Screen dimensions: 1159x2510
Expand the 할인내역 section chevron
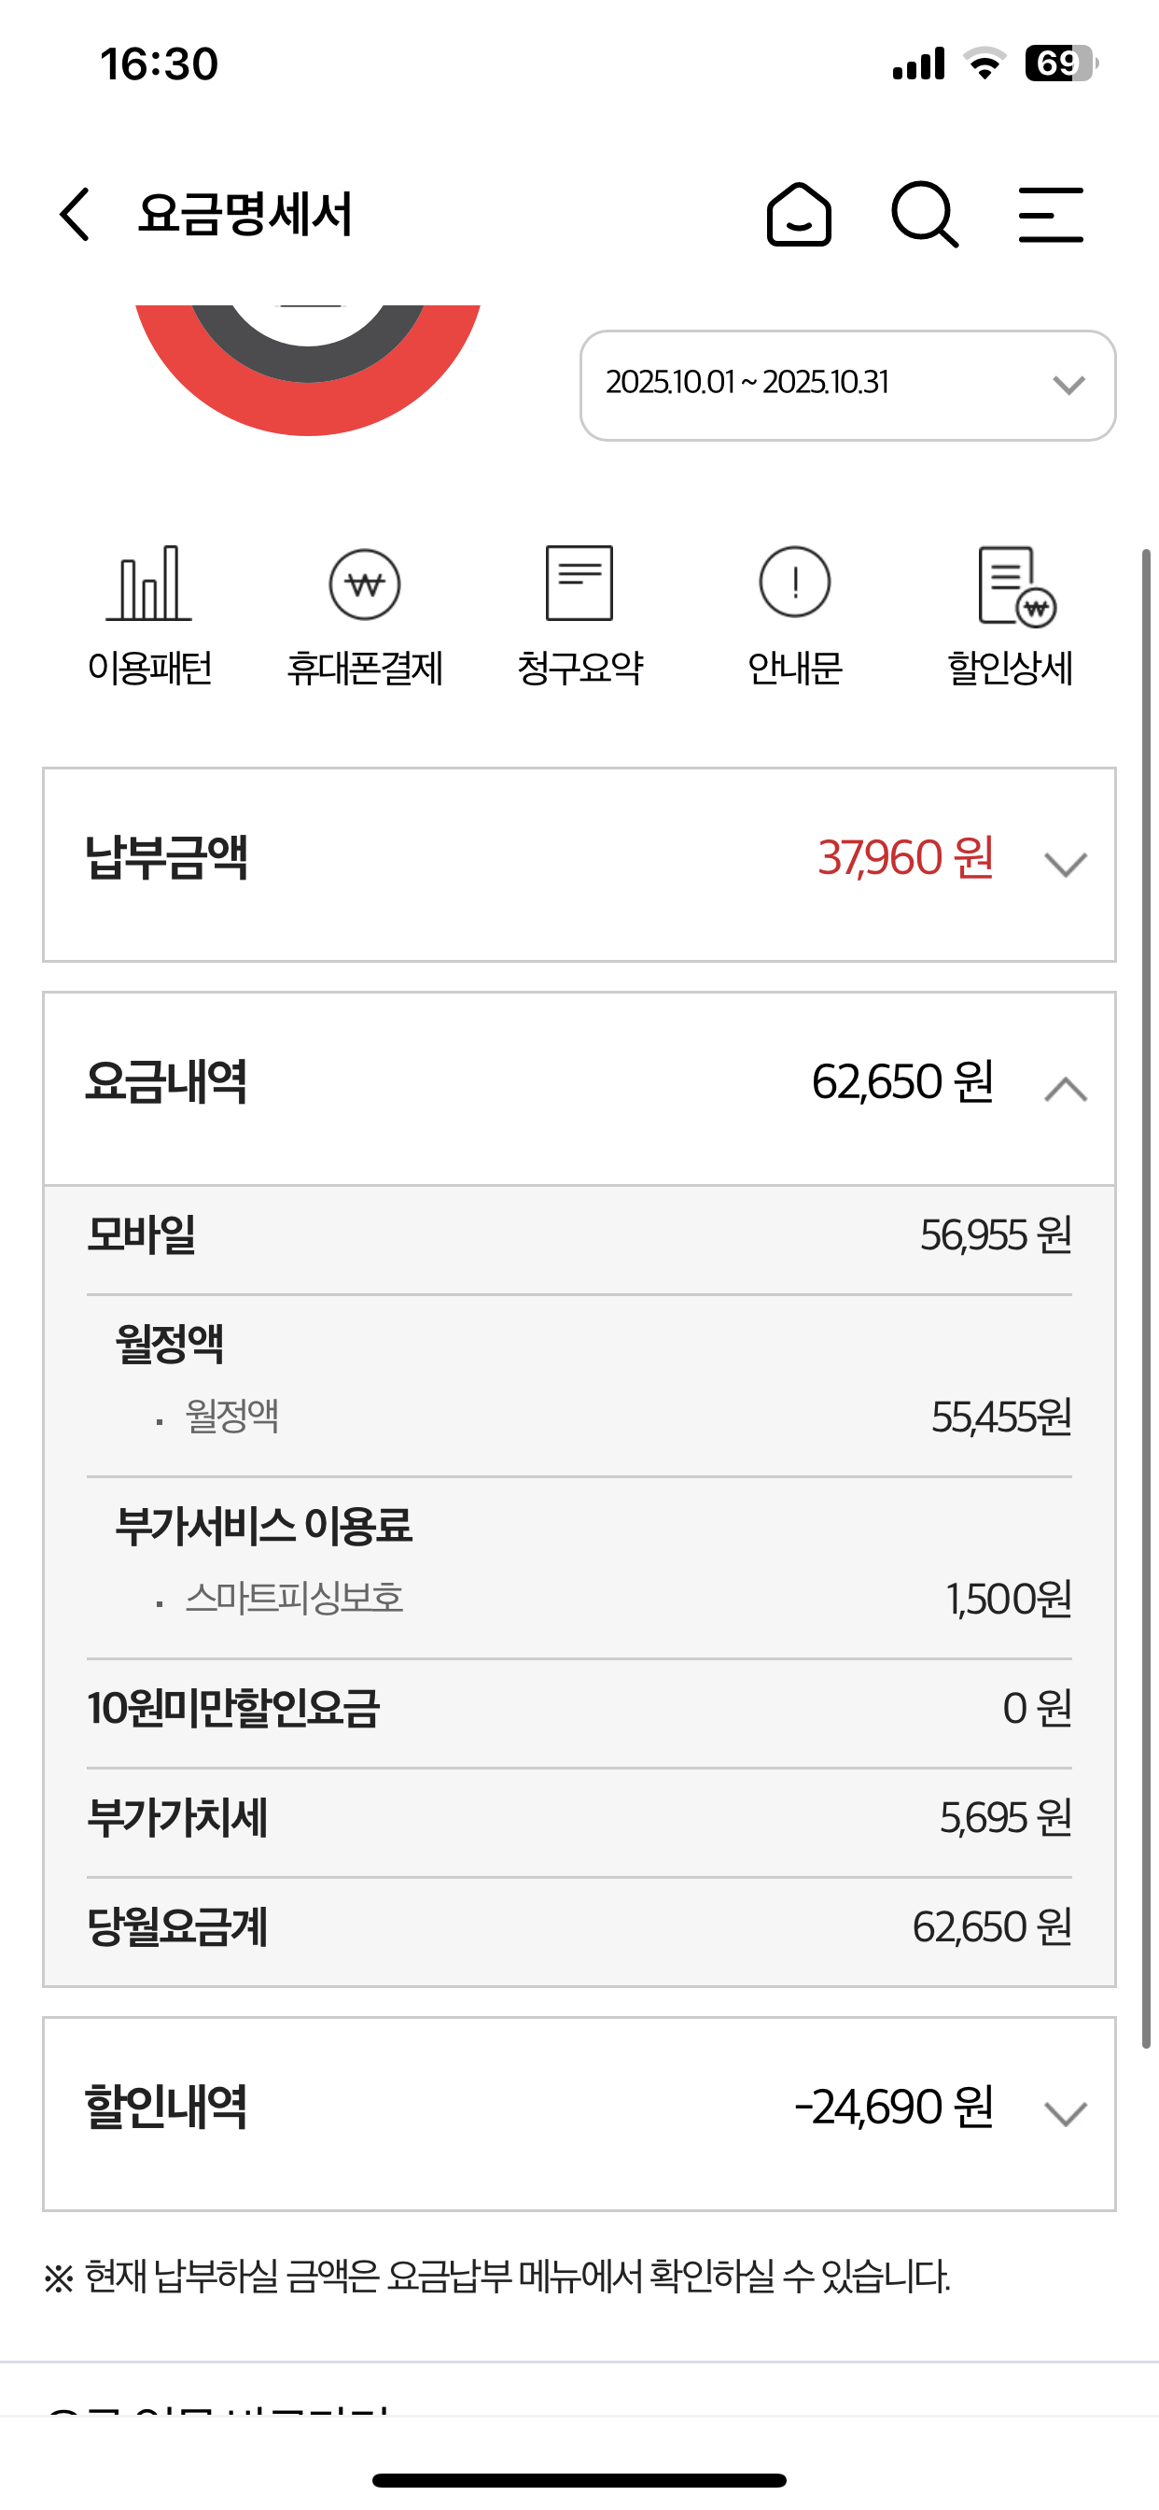(1065, 2113)
